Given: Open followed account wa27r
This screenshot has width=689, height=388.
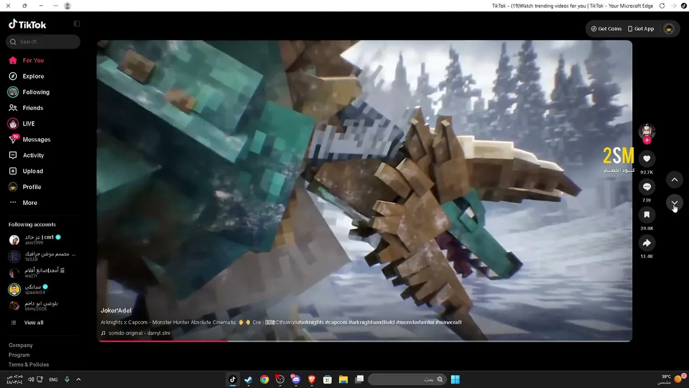Looking at the screenshot, I should [42, 273].
